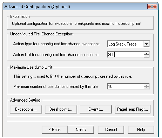
Task: Increase maximum userdumps with up spinner arrow
Action: tap(147, 85)
